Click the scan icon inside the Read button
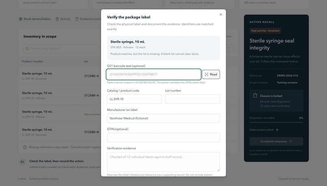Image resolution: width=327 pixels, height=186 pixels. point(207,74)
